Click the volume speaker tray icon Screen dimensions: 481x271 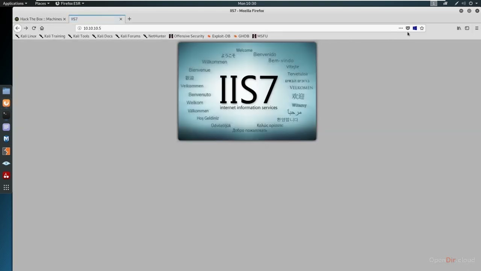(463, 3)
